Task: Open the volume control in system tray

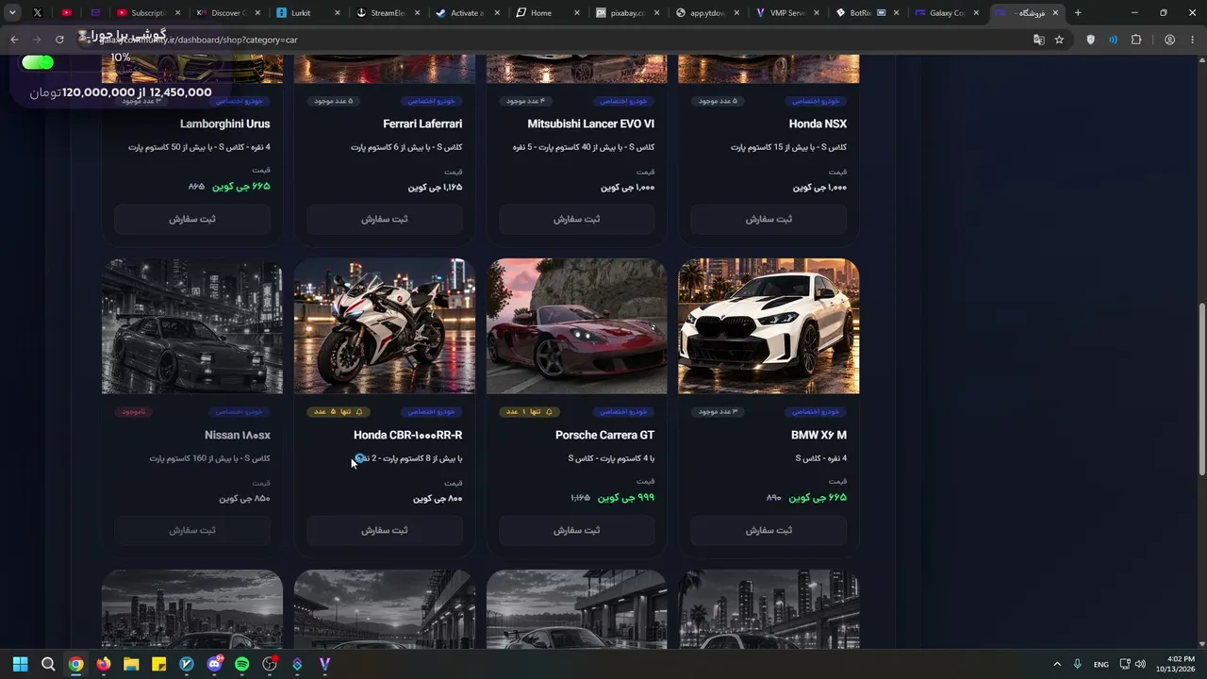Action: pyautogui.click(x=1140, y=664)
